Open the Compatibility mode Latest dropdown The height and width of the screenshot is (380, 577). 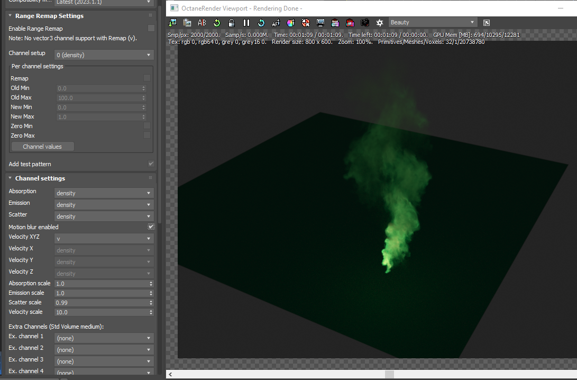click(104, 2)
